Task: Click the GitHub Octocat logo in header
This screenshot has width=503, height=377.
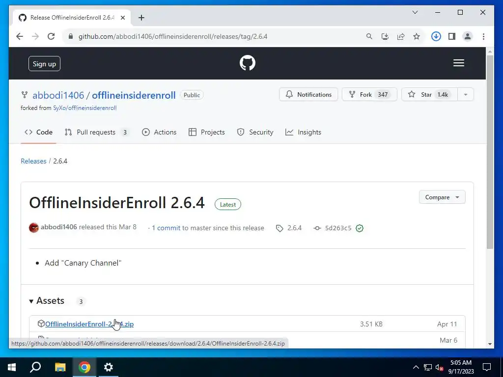Action: pyautogui.click(x=248, y=63)
